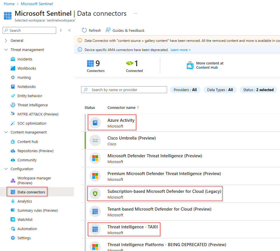Viewport: 280px width, 251px height.
Task: Open the Status filter showing 2 selected
Action: [258, 90]
